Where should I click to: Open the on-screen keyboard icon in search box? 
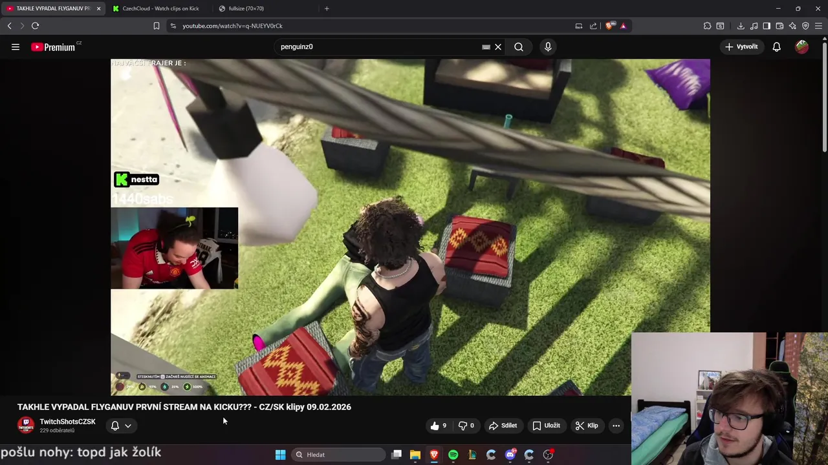486,46
